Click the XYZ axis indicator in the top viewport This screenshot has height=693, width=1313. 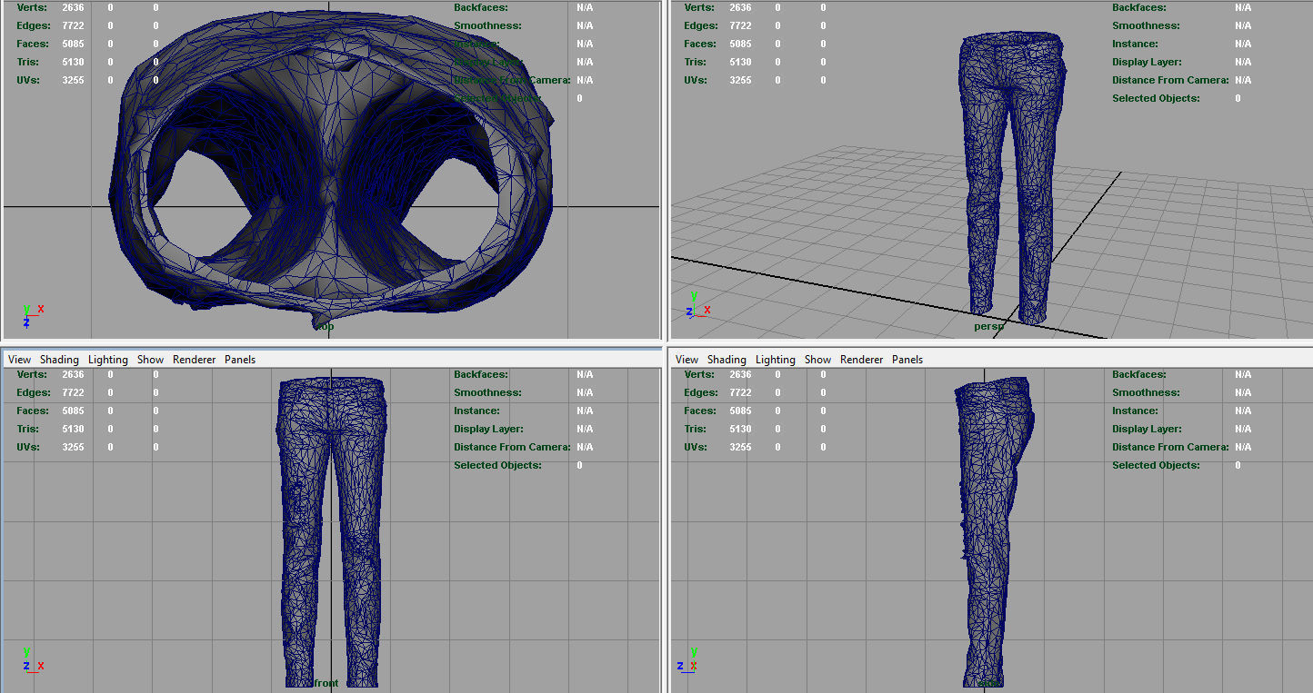(x=32, y=315)
